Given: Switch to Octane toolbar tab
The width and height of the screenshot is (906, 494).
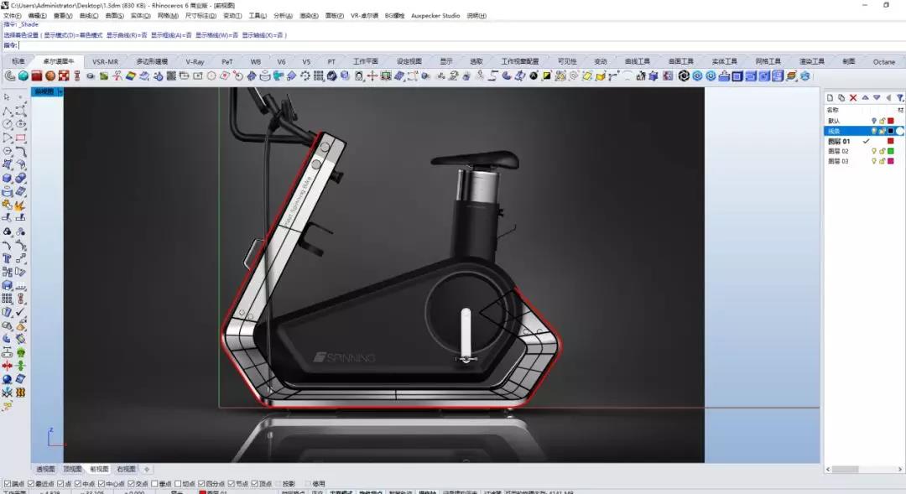Looking at the screenshot, I should click(884, 62).
